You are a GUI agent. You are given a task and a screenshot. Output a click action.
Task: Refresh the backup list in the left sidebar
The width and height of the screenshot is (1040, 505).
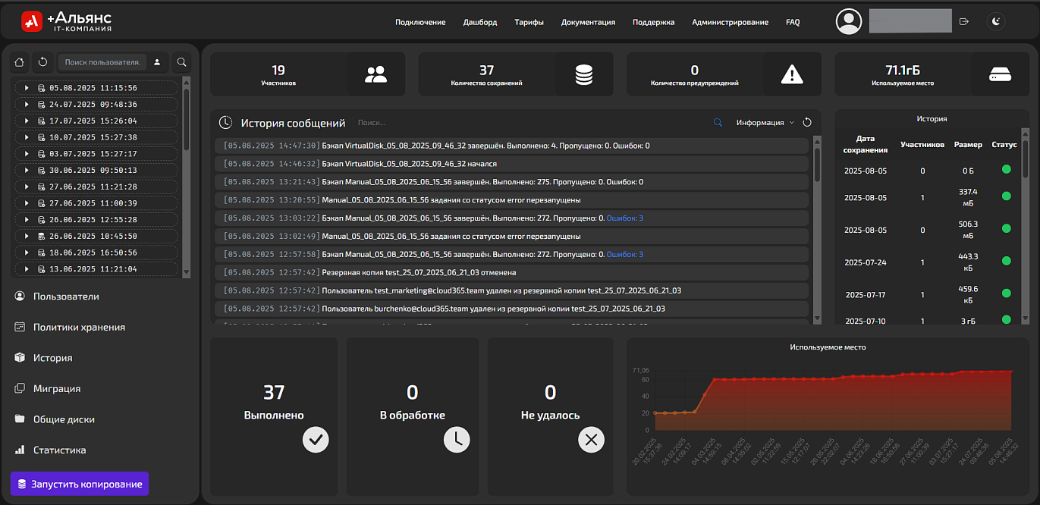(43, 62)
